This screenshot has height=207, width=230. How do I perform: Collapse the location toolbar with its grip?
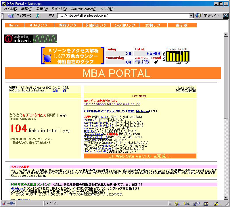click(x=2, y=16)
